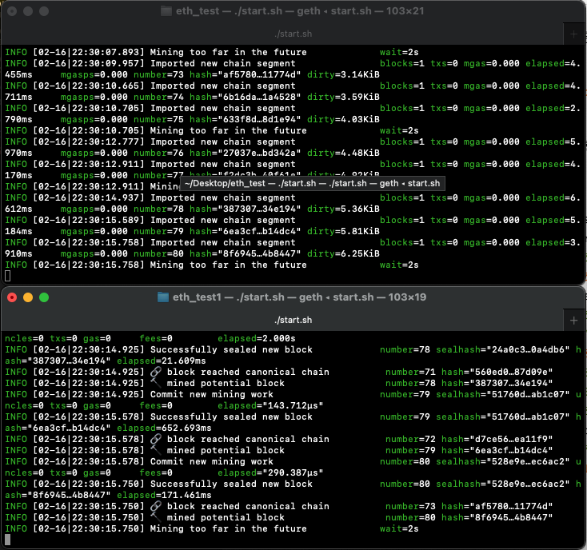Screen dimensions: 587x550
Task: Click elapsed=2.000s in eth_test1 window
Action: (257, 339)
